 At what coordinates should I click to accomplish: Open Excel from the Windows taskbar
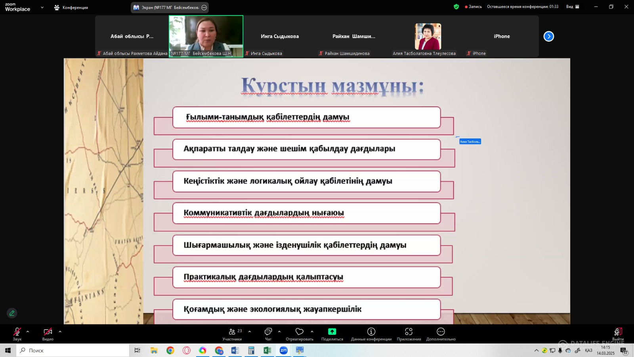(267, 350)
